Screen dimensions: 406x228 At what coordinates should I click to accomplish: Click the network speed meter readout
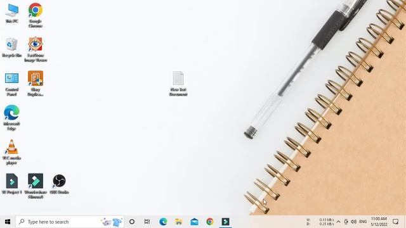pyautogui.click(x=320, y=222)
